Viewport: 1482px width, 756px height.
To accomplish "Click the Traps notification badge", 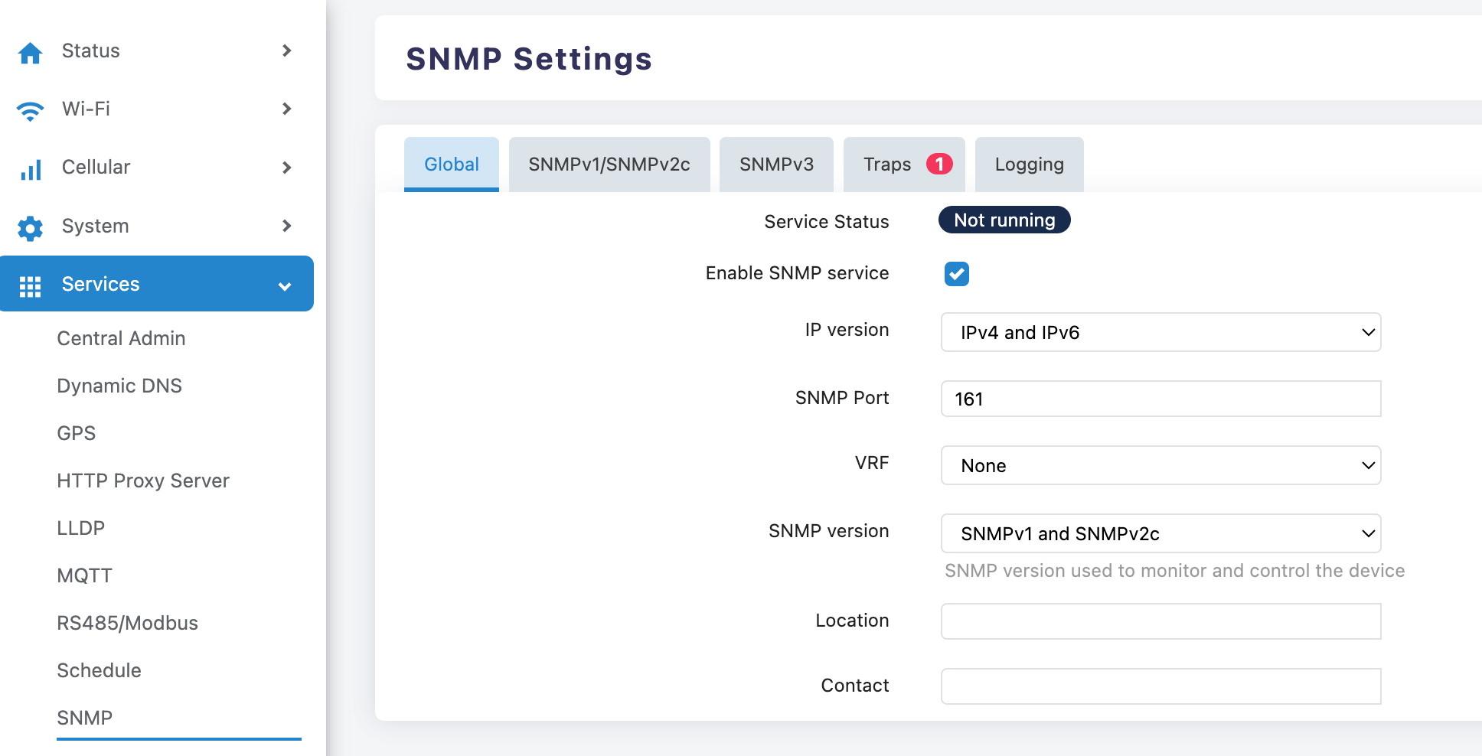I will click(939, 164).
